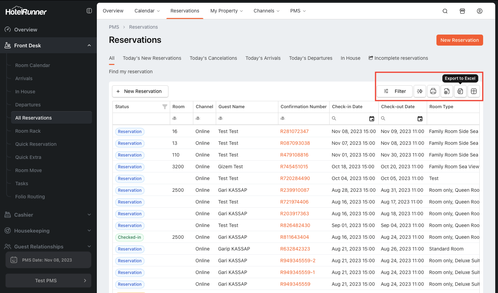Open the Check-in Date calendar picker
The image size is (498, 293).
point(371,119)
